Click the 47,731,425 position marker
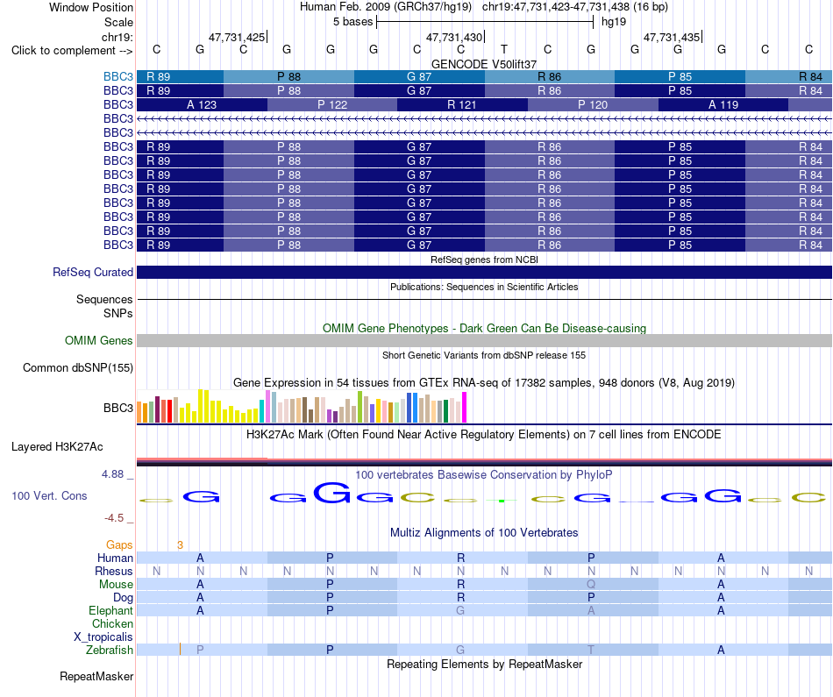 (238, 37)
